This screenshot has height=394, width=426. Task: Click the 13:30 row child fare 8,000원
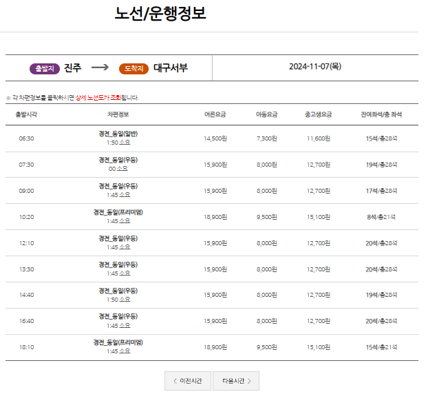tap(267, 269)
